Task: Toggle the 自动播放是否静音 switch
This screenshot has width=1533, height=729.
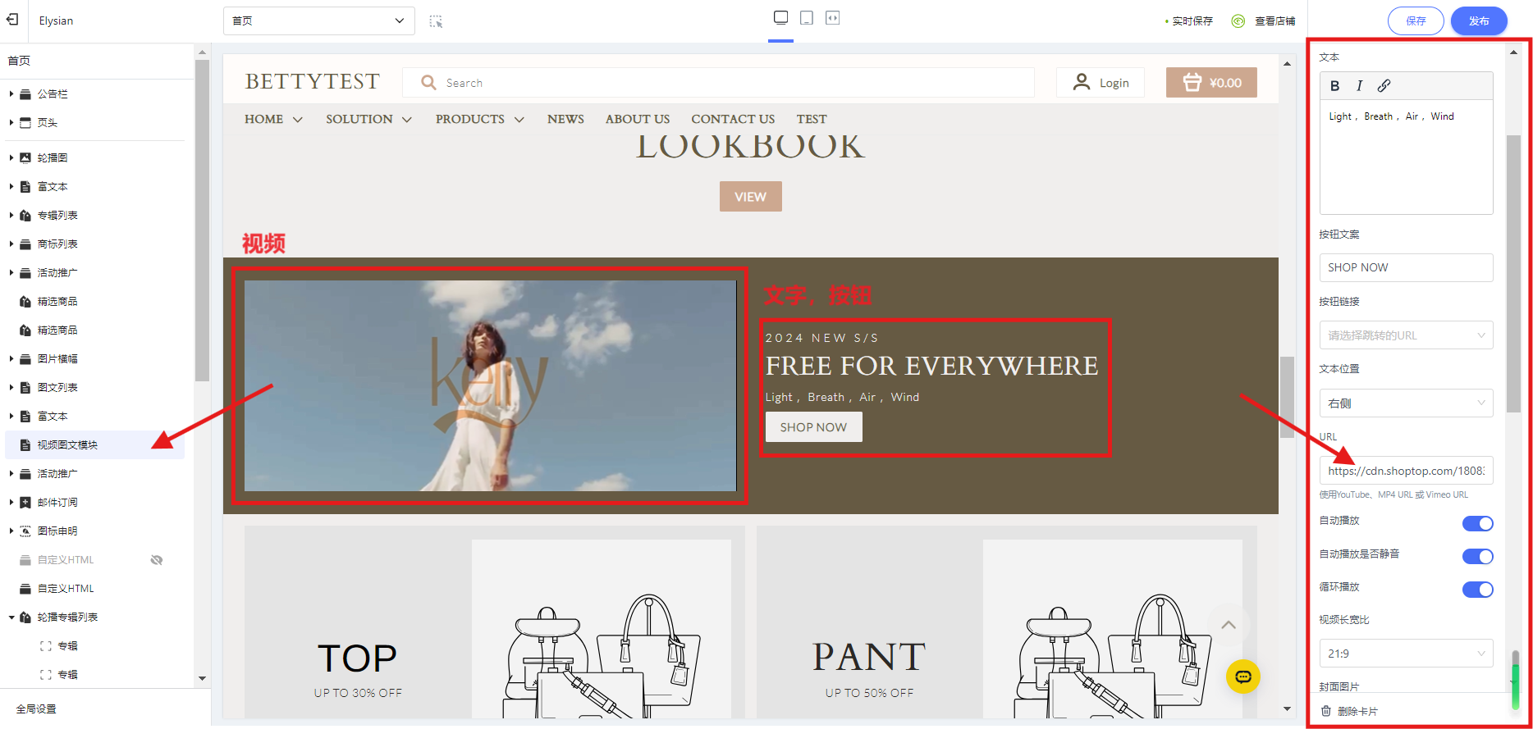Action: click(1477, 557)
